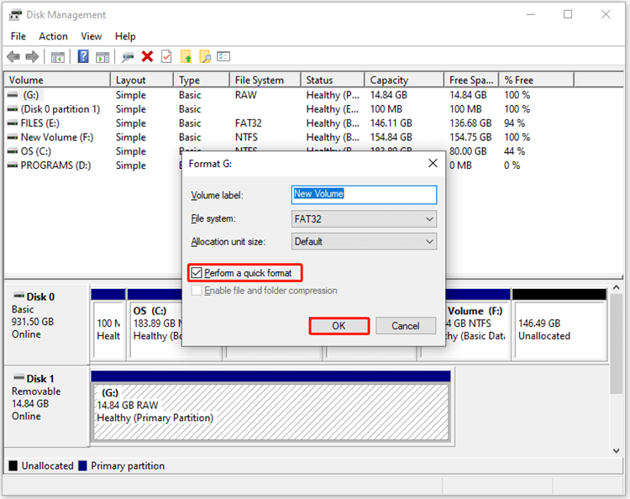The image size is (630, 499).
Task: Click blue Primary partition legend swatch
Action: point(83,465)
